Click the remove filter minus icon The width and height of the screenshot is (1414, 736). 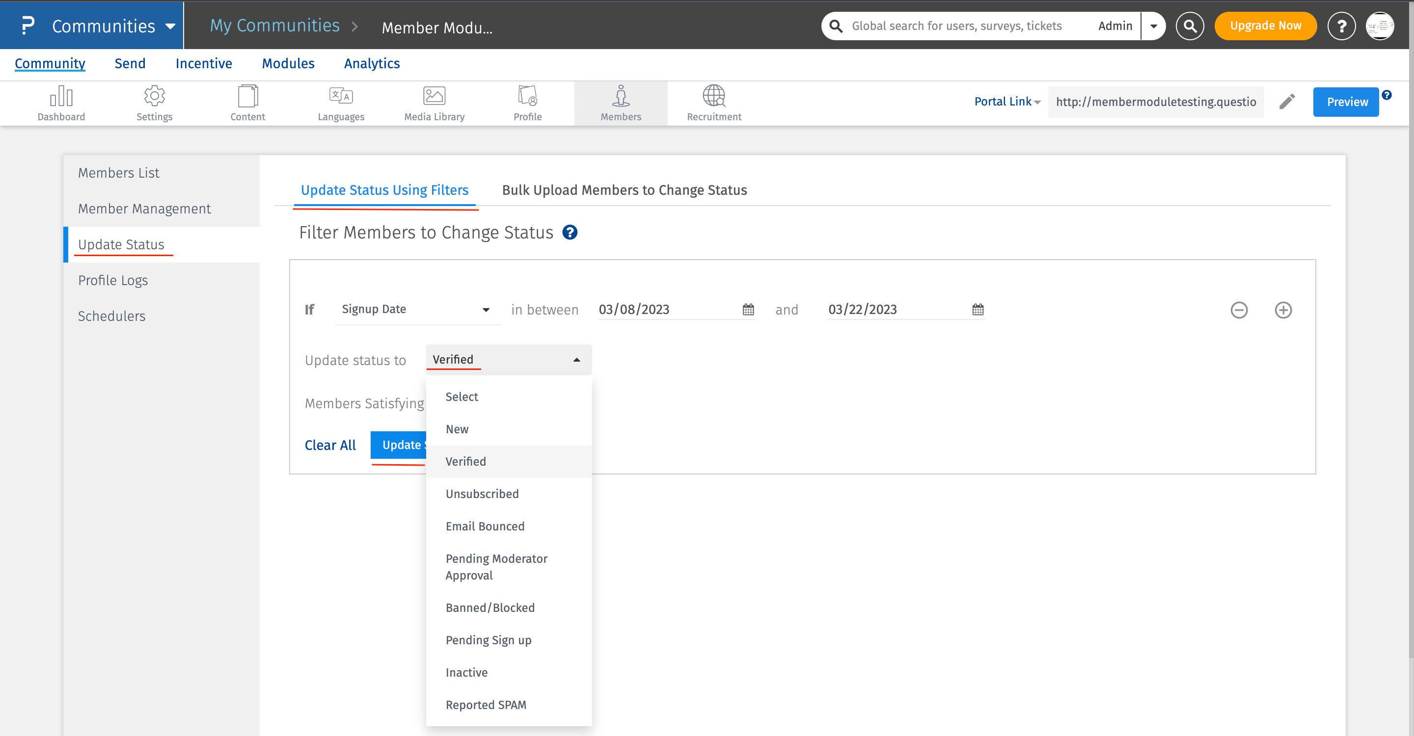(x=1238, y=310)
